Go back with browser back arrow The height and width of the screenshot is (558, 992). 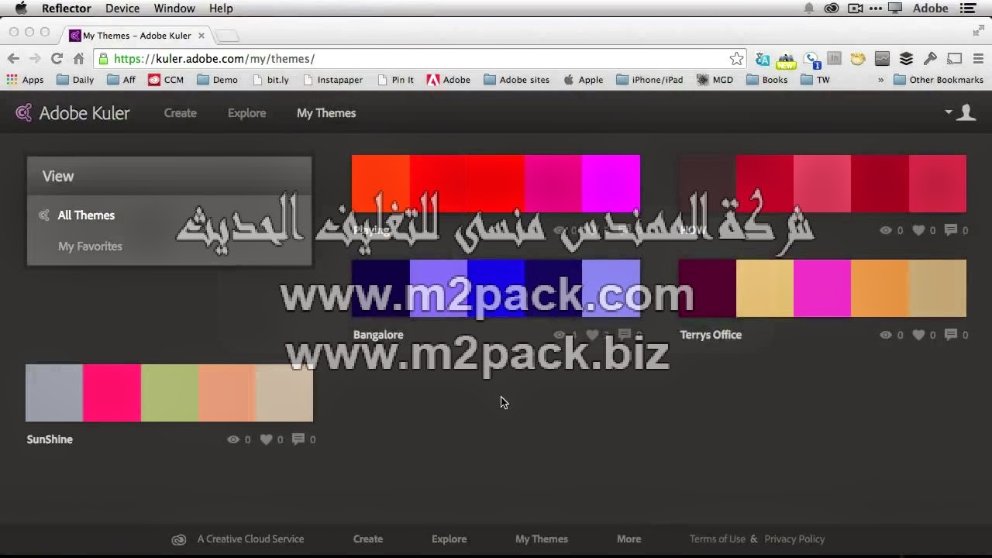(13, 59)
